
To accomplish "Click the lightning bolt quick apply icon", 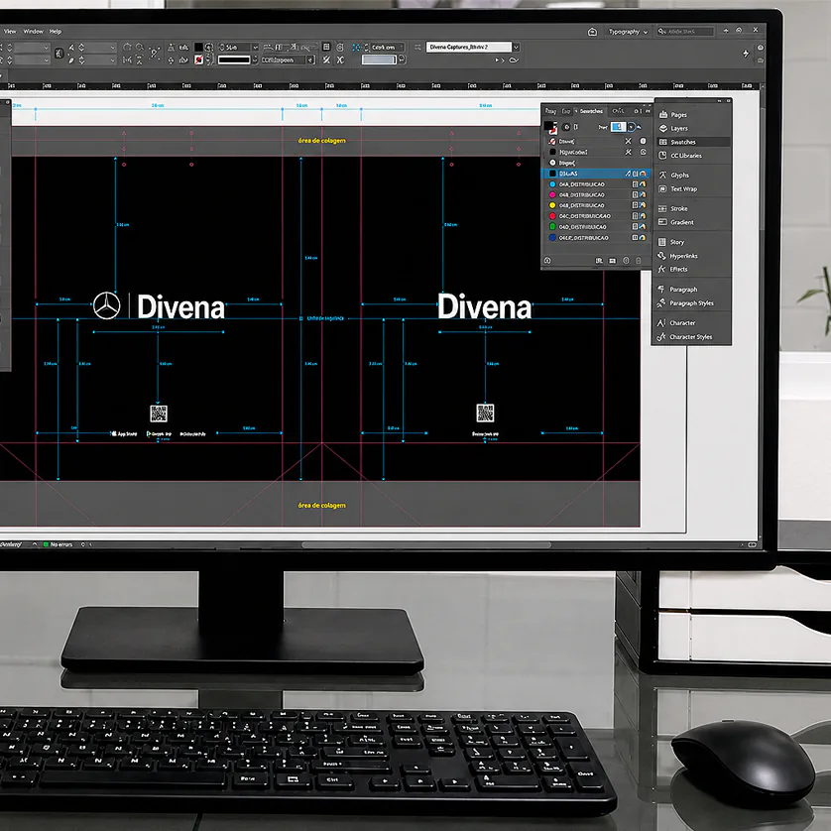I will pos(746,54).
